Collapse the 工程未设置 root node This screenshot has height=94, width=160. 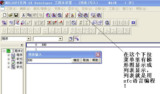[4, 51]
